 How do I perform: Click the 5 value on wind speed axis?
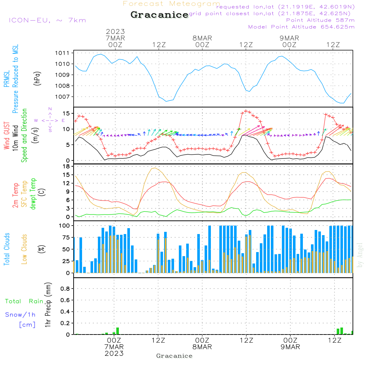point(68,145)
